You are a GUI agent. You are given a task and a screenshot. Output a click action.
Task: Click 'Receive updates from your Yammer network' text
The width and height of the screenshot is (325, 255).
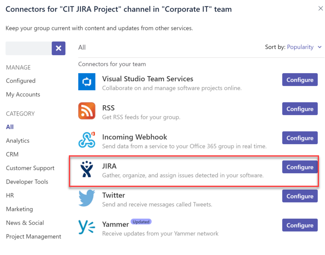pos(160,234)
